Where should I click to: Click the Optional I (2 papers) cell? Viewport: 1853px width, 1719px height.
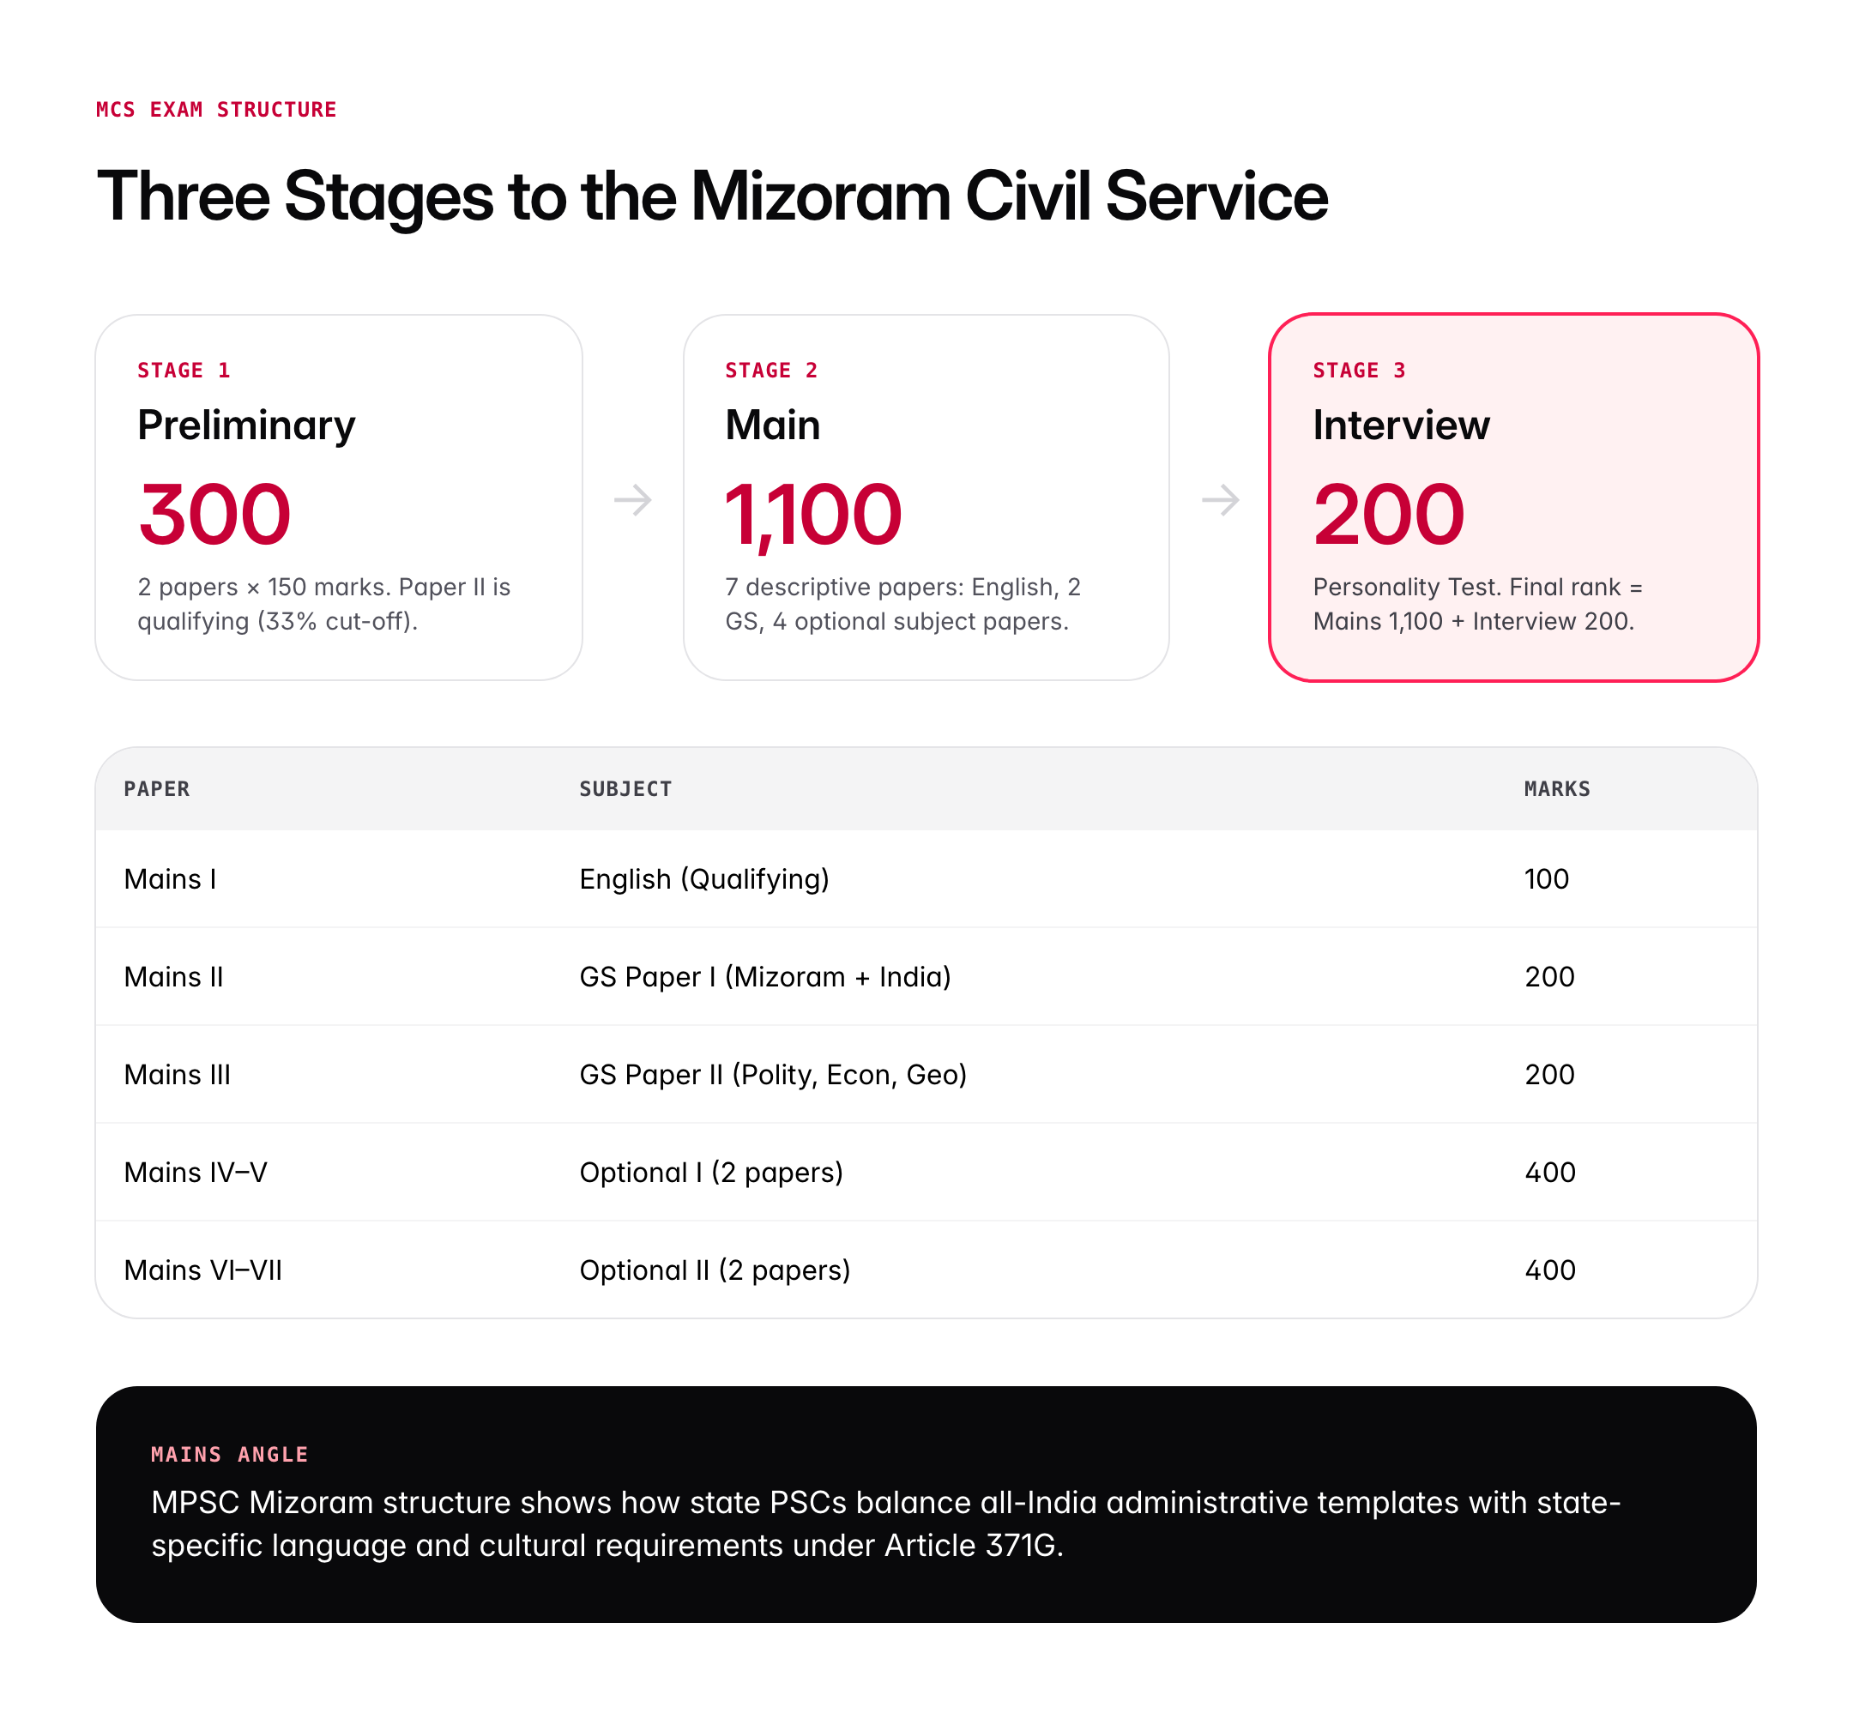coord(710,1172)
